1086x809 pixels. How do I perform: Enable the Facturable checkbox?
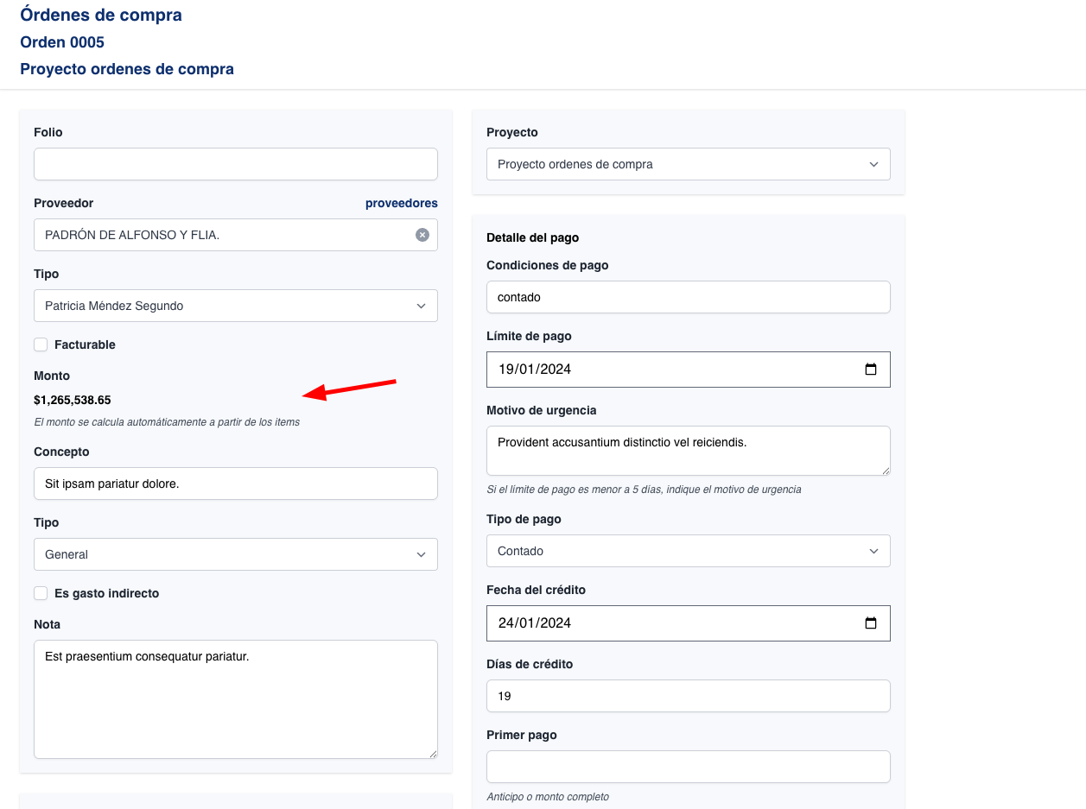41,344
